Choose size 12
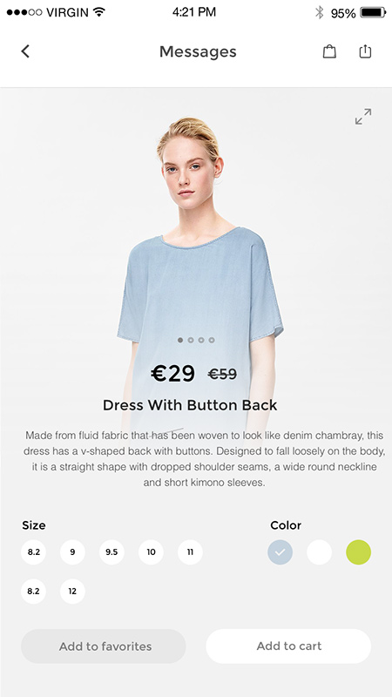 coord(72,592)
